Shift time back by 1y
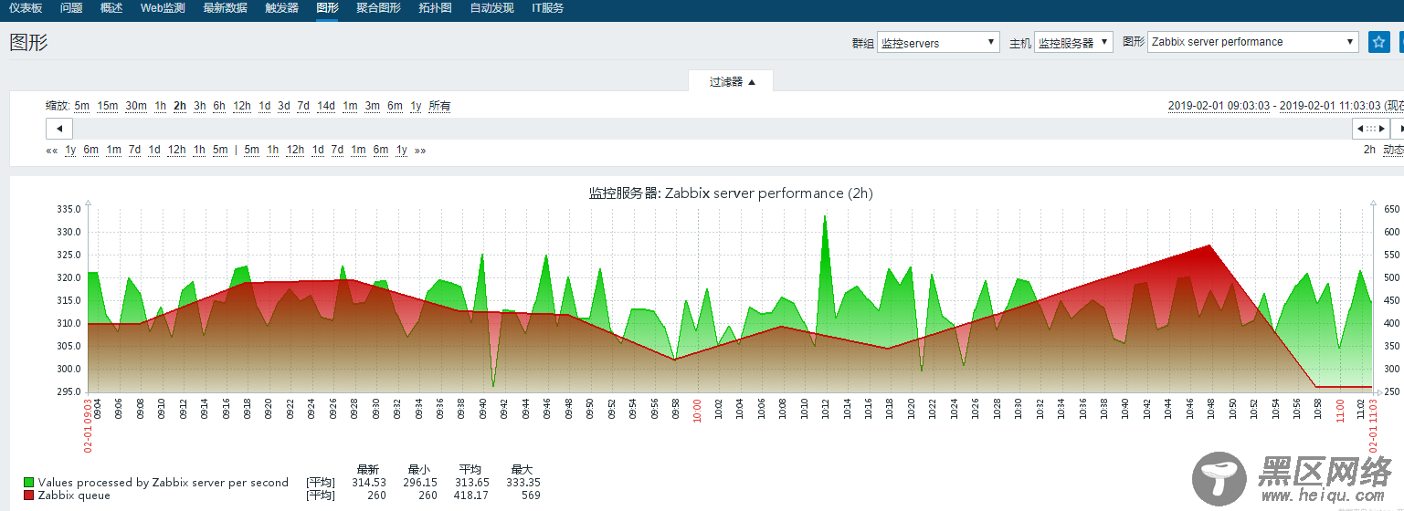Image resolution: width=1404 pixels, height=511 pixels. (x=70, y=150)
